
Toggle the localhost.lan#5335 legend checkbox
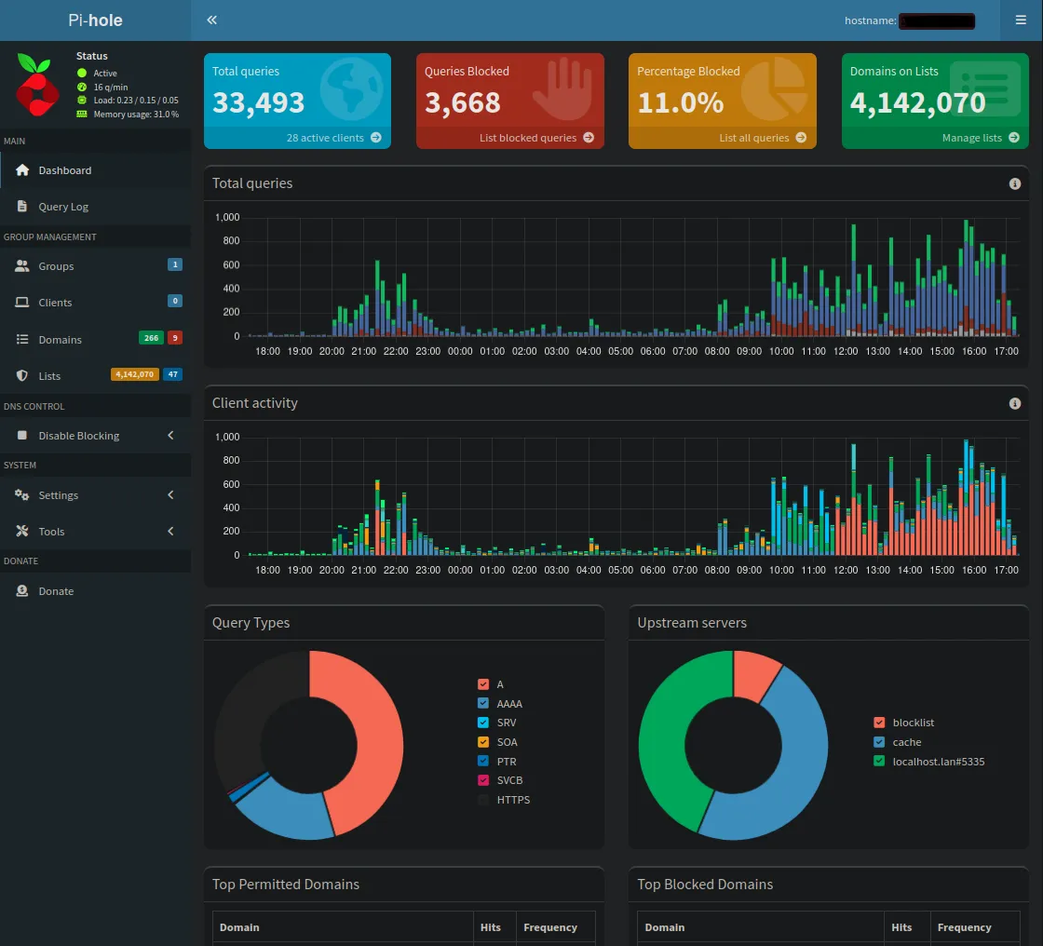[x=879, y=761]
